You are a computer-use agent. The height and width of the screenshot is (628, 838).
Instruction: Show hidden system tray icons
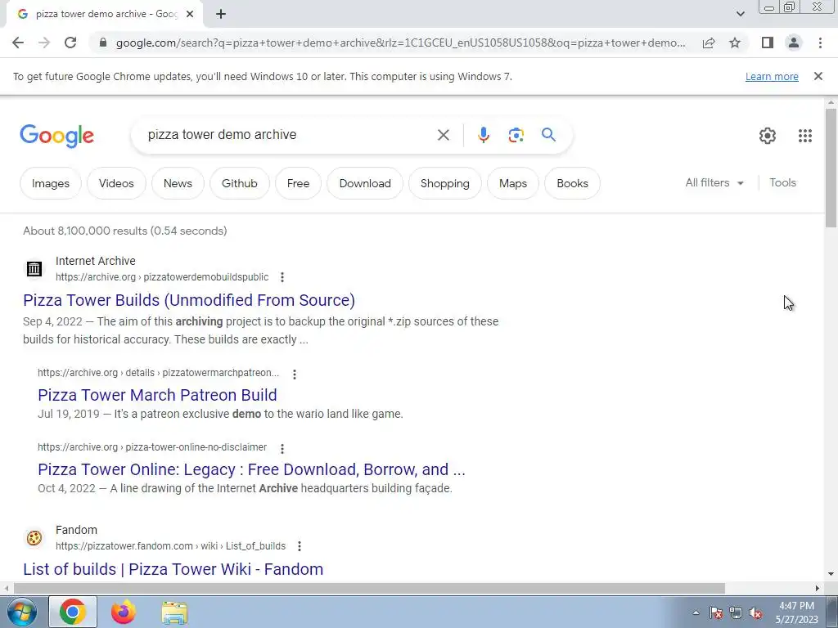[x=696, y=612]
